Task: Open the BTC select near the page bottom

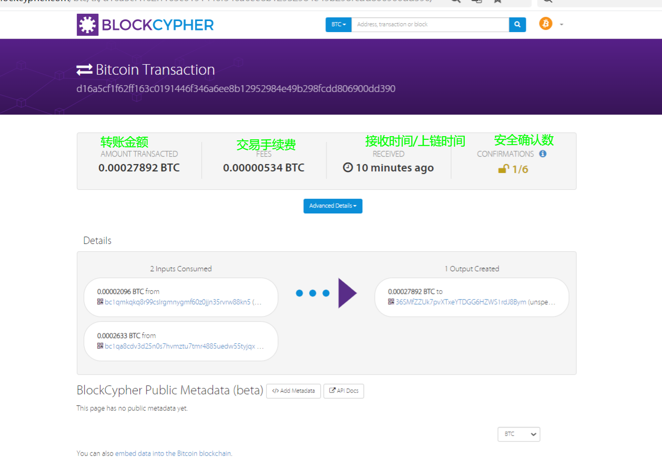Action: [519, 434]
